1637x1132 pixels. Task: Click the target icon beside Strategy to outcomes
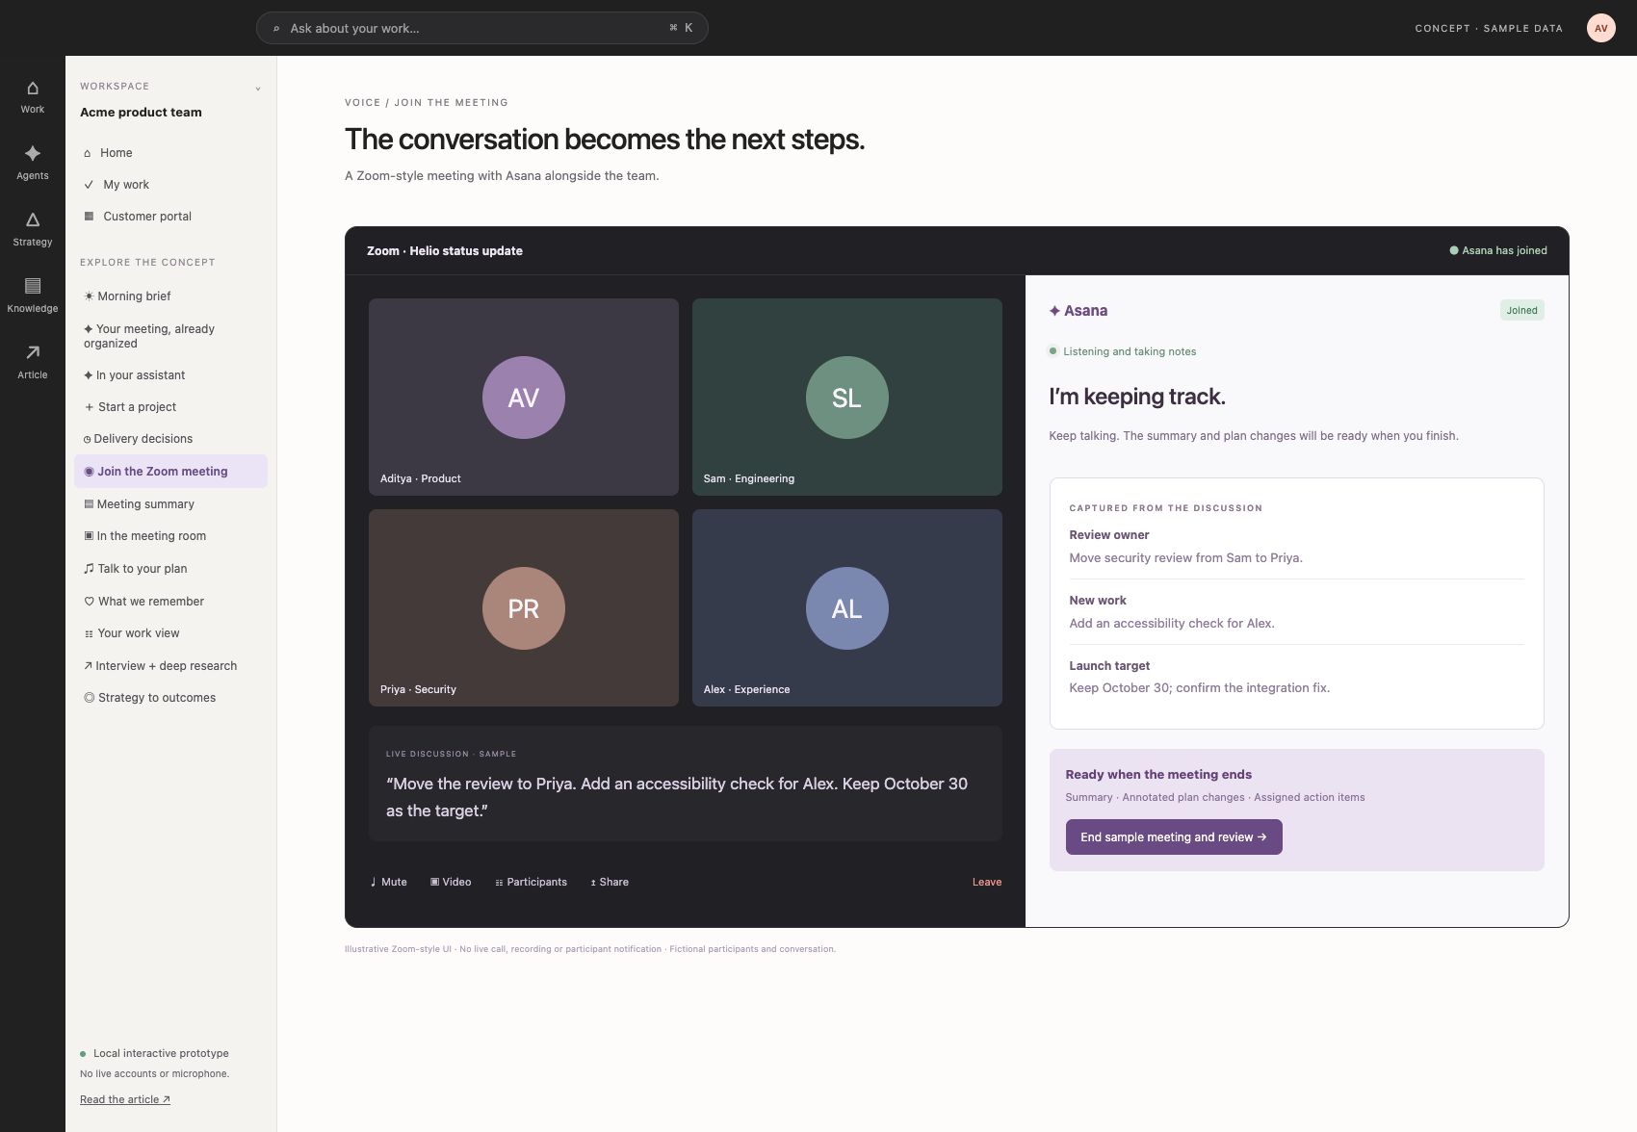[x=89, y=698]
